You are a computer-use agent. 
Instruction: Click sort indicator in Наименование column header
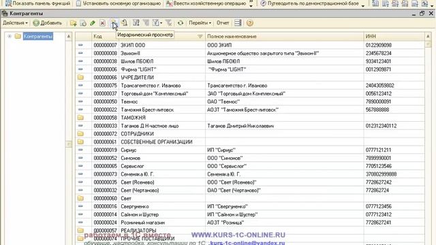(200, 36)
